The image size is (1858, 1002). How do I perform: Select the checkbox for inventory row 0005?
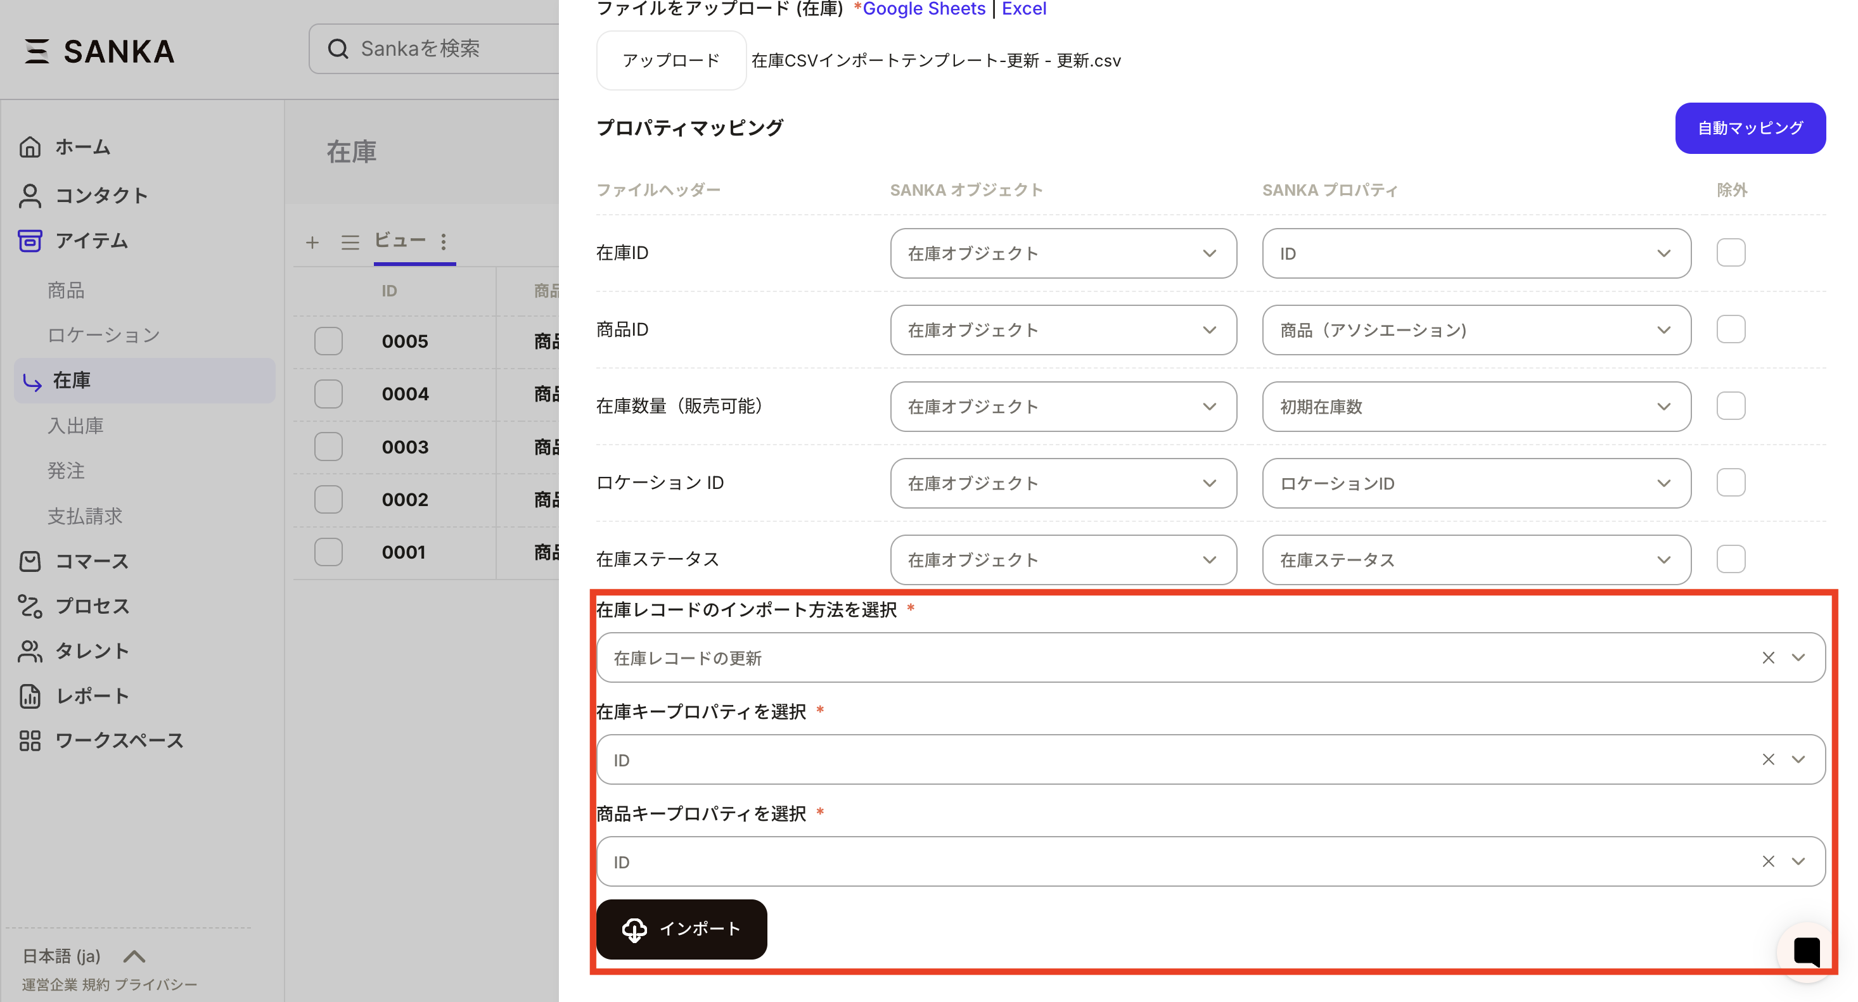click(x=328, y=341)
